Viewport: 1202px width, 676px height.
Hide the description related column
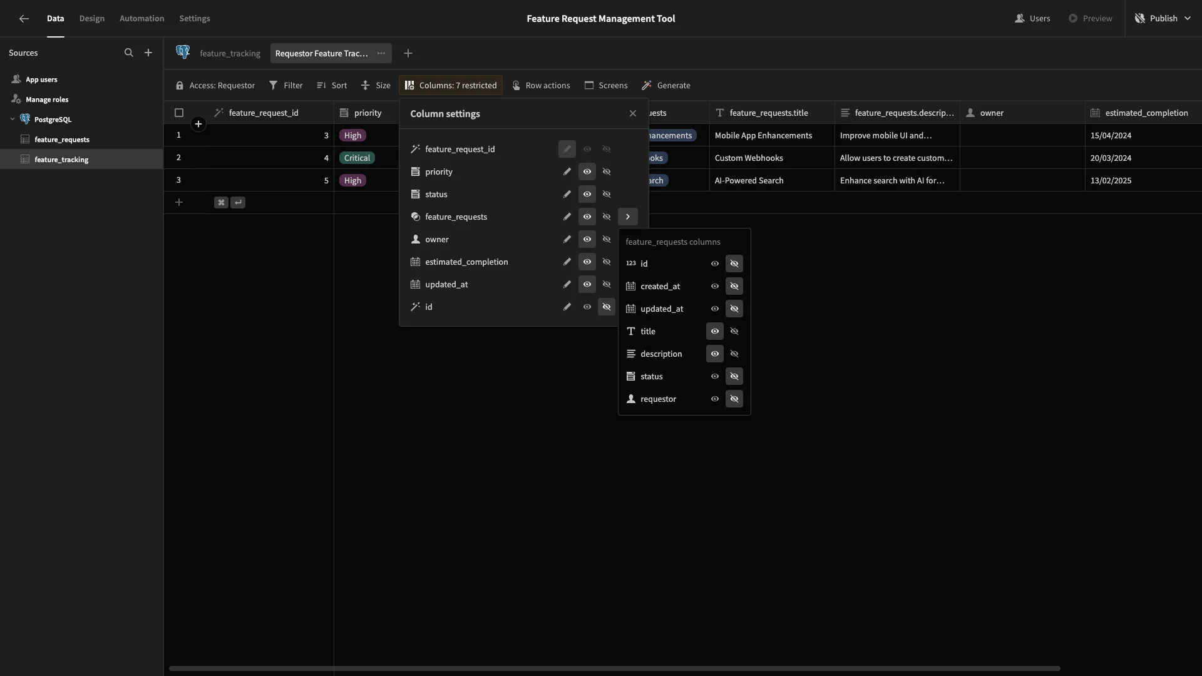point(734,354)
